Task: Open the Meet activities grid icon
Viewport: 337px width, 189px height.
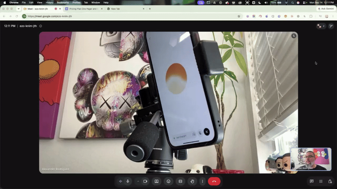Action: coord(321,181)
